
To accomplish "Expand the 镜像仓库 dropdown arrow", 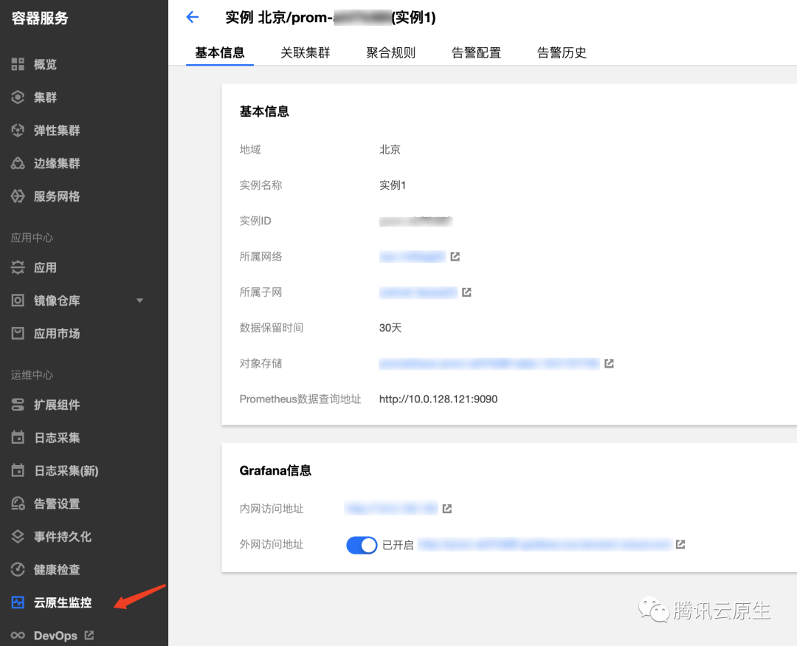I will click(x=139, y=300).
